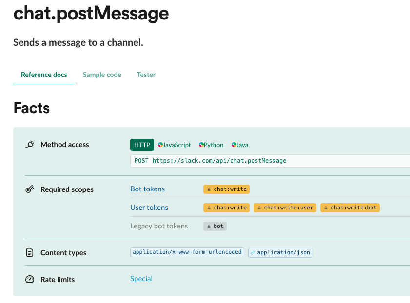Image resolution: width=410 pixels, height=303 pixels.
Task: Choose JavaScript method access
Action: (x=175, y=145)
